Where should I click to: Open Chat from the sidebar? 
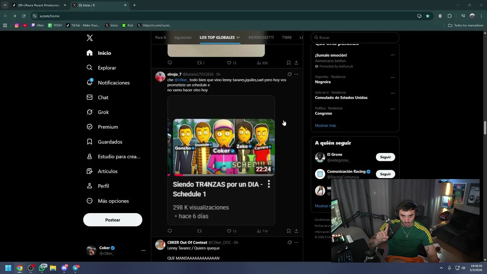97,97
